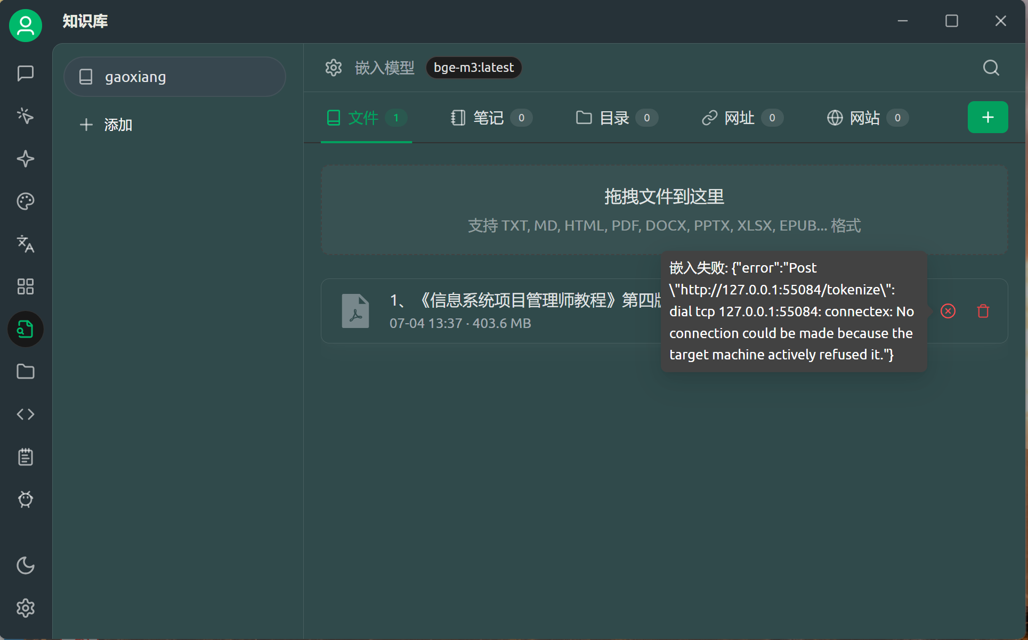Switch to the 网址 tab
Image resolution: width=1028 pixels, height=640 pixels.
(742, 118)
